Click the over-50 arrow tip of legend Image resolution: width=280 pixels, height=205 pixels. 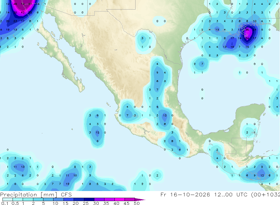click(x=140, y=199)
